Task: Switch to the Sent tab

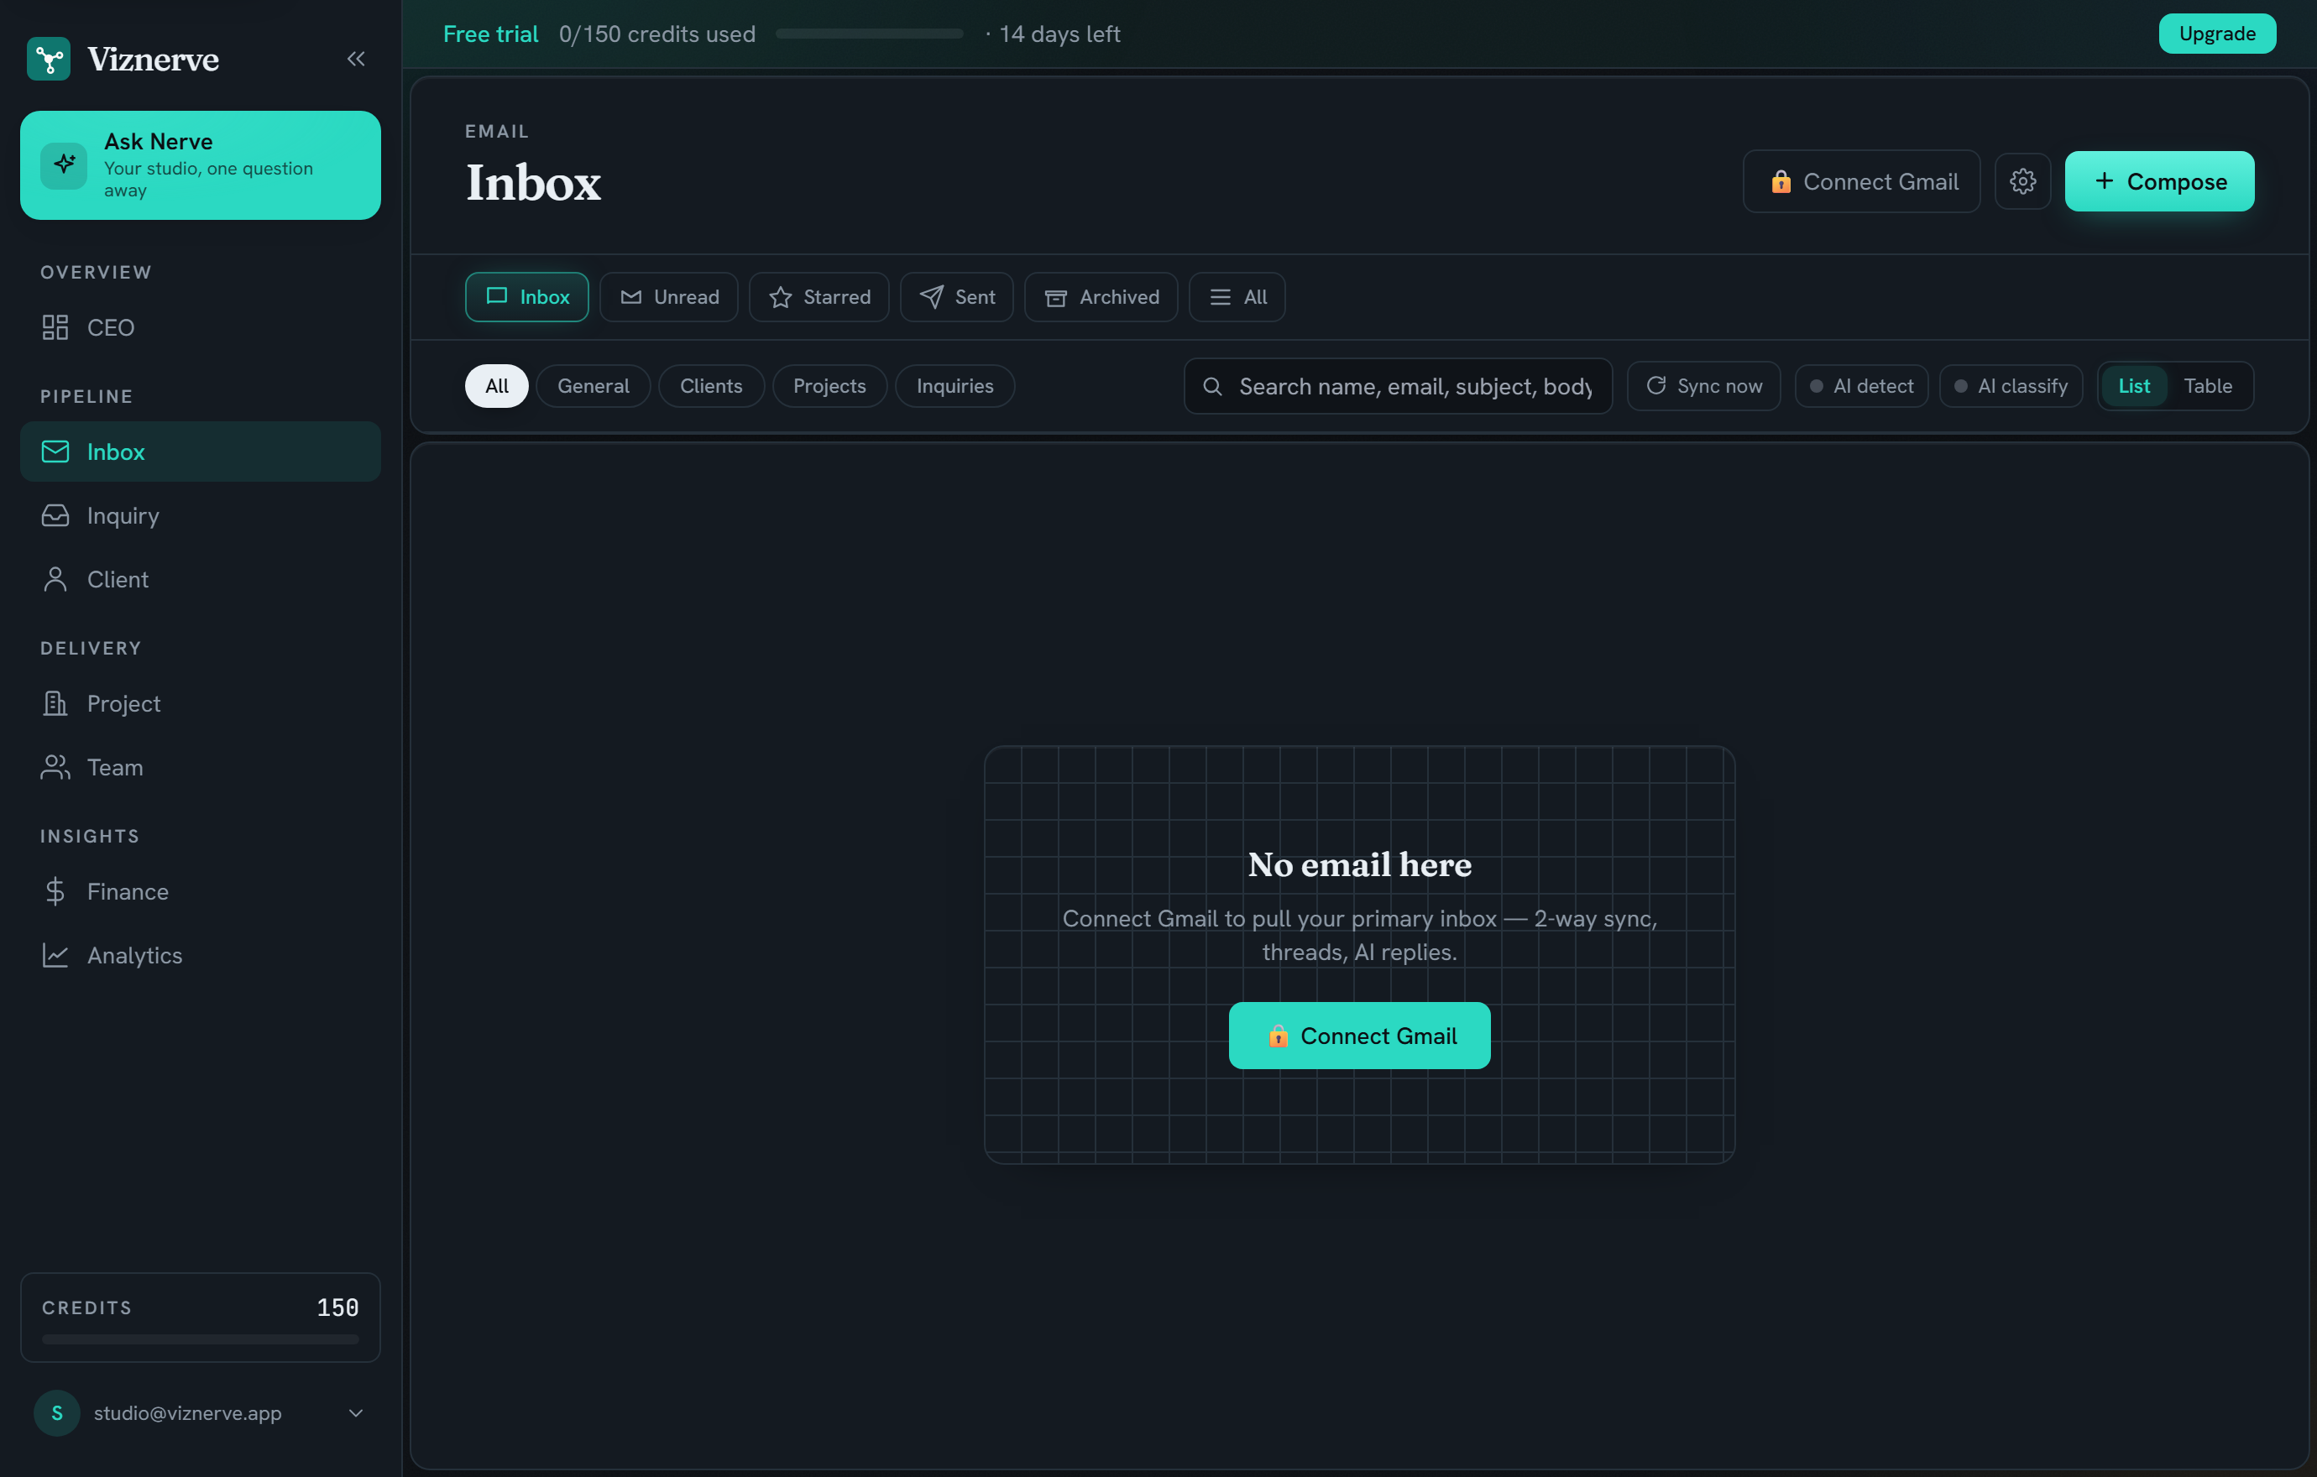Action: [x=956, y=297]
